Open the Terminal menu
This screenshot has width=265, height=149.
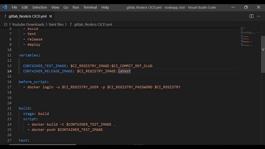90,7
